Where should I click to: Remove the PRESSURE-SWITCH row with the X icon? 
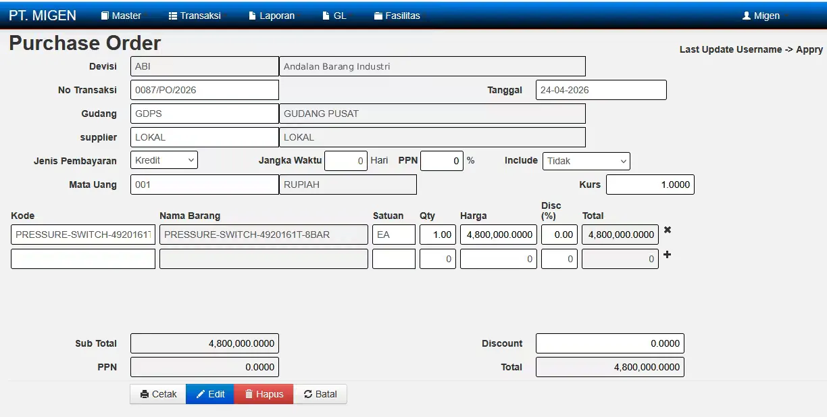tap(668, 230)
